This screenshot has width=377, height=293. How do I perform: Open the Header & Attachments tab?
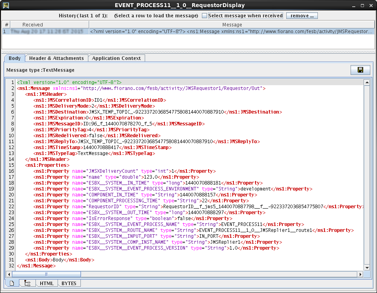click(56, 58)
